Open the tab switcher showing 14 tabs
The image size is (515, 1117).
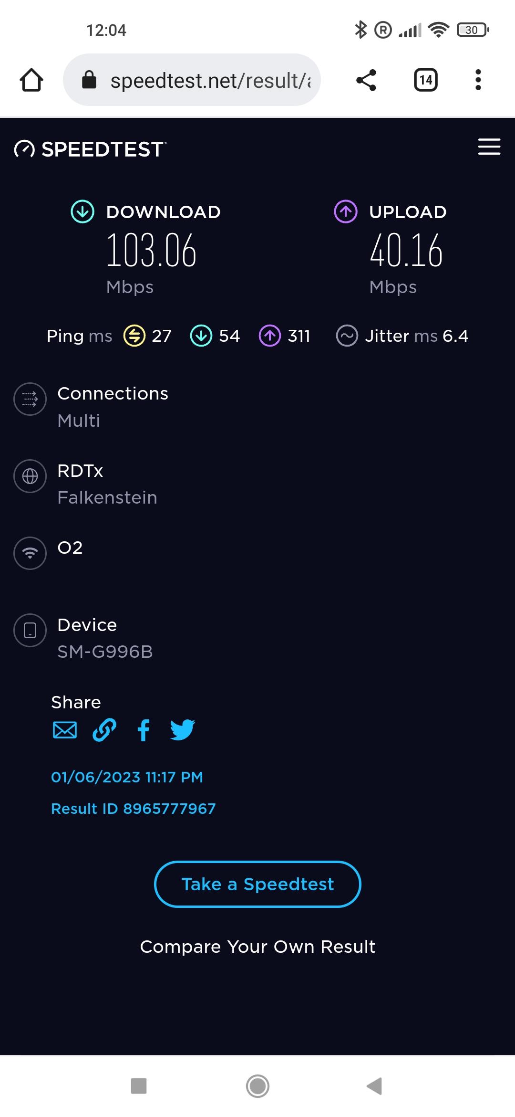point(426,80)
